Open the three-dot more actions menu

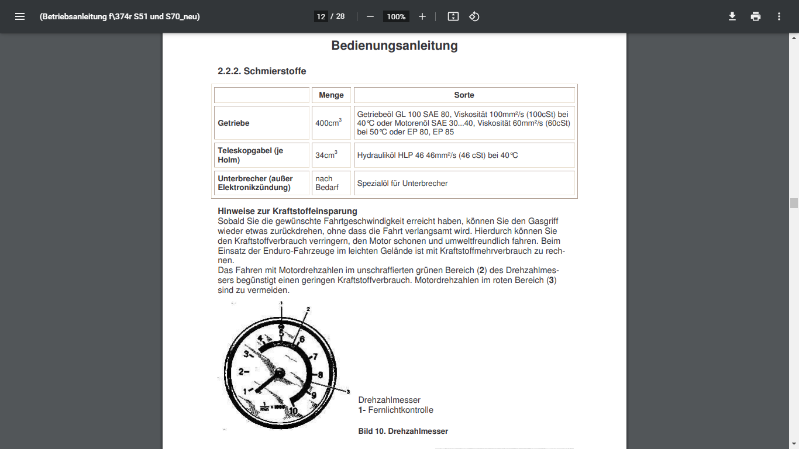tap(779, 16)
